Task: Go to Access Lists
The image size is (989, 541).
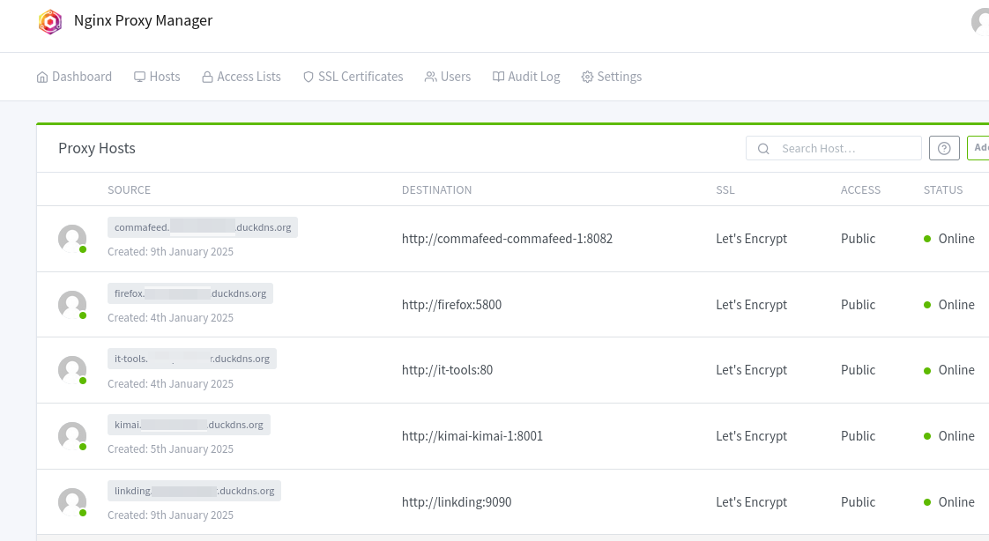Action: point(242,77)
